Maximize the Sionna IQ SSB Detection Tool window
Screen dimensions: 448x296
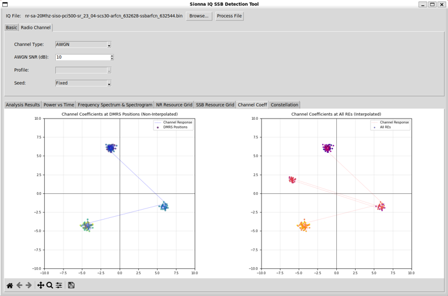(x=432, y=4)
